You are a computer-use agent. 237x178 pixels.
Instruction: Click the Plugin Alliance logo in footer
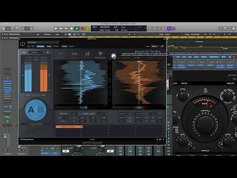(27, 139)
